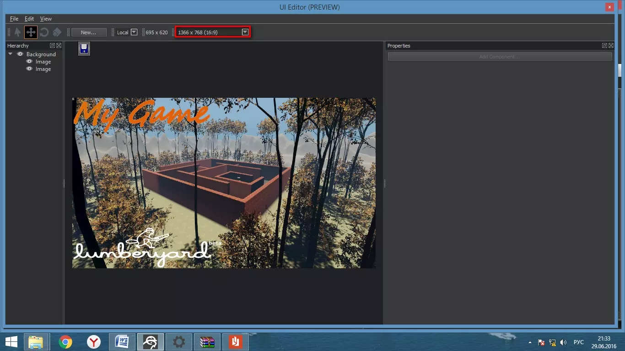Screen dimensions: 625x351
Task: Float the Hierarchy panel
Action: [x=53, y=46]
